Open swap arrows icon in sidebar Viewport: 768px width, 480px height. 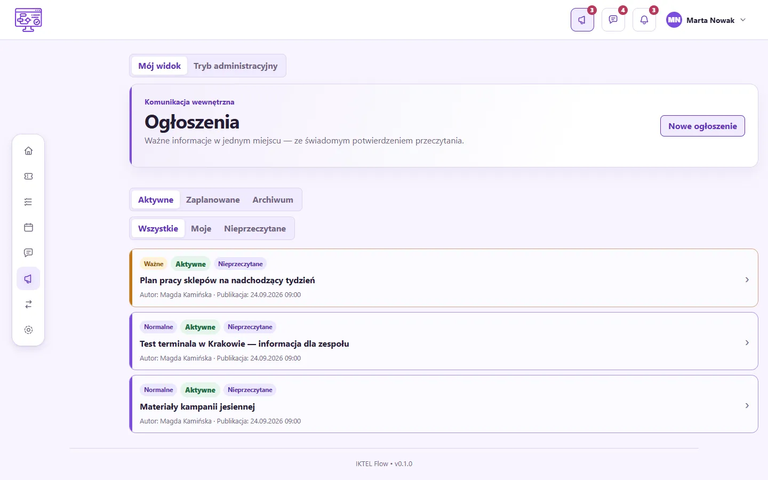(28, 304)
